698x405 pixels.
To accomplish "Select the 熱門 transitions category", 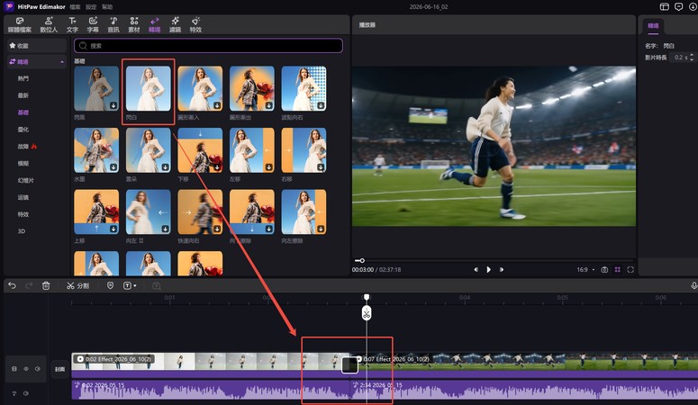I will 23,78.
